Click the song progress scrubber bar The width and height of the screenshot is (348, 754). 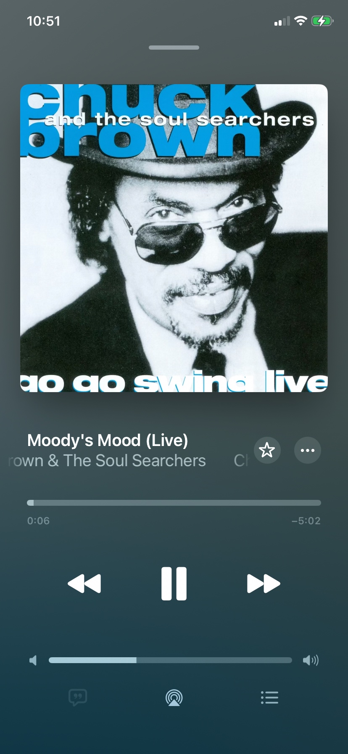(174, 503)
